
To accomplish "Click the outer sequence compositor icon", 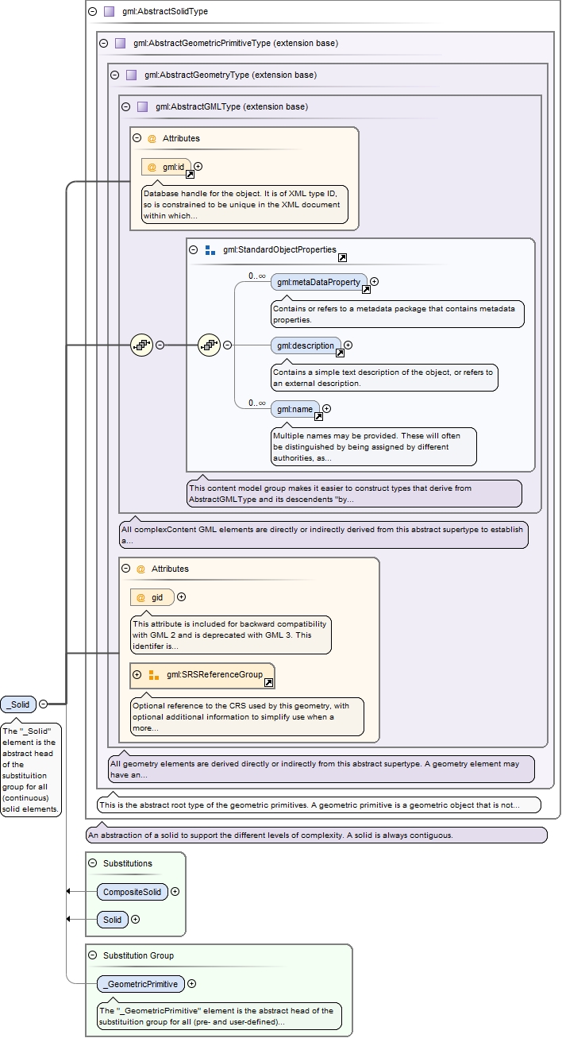I will click(x=141, y=345).
